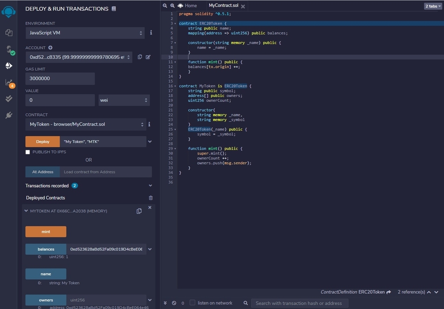Viewport: 444px width, 309px height.
Task: Call owners function button
Action: point(46,300)
